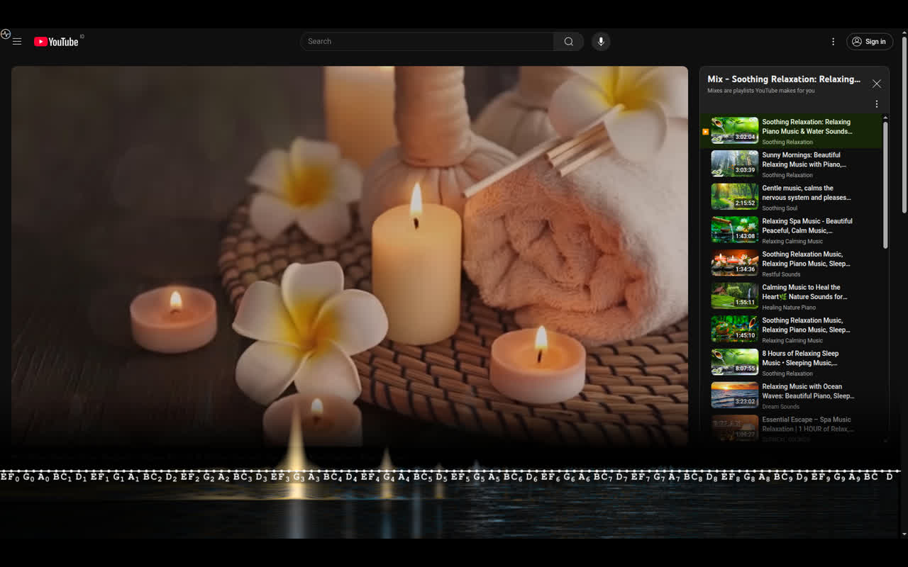908x567 pixels.
Task: Click the circular icon in the top-left corner
Action: tap(6, 33)
